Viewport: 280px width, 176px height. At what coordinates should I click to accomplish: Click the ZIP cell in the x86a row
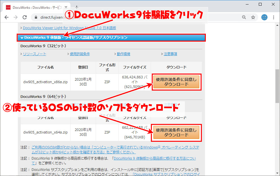coord(107,82)
